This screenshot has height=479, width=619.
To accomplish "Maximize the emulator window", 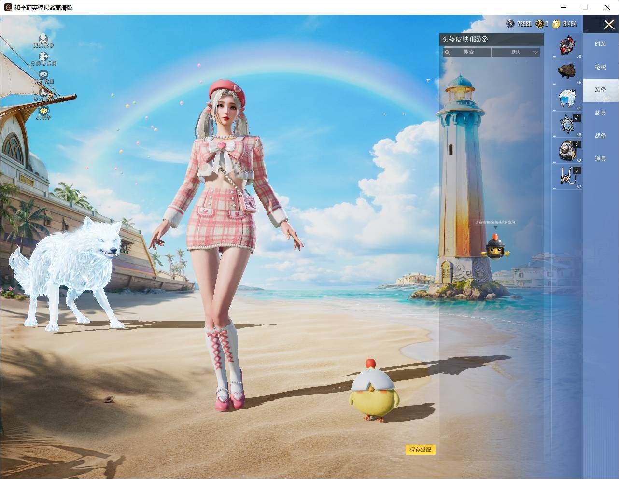I will click(x=585, y=7).
